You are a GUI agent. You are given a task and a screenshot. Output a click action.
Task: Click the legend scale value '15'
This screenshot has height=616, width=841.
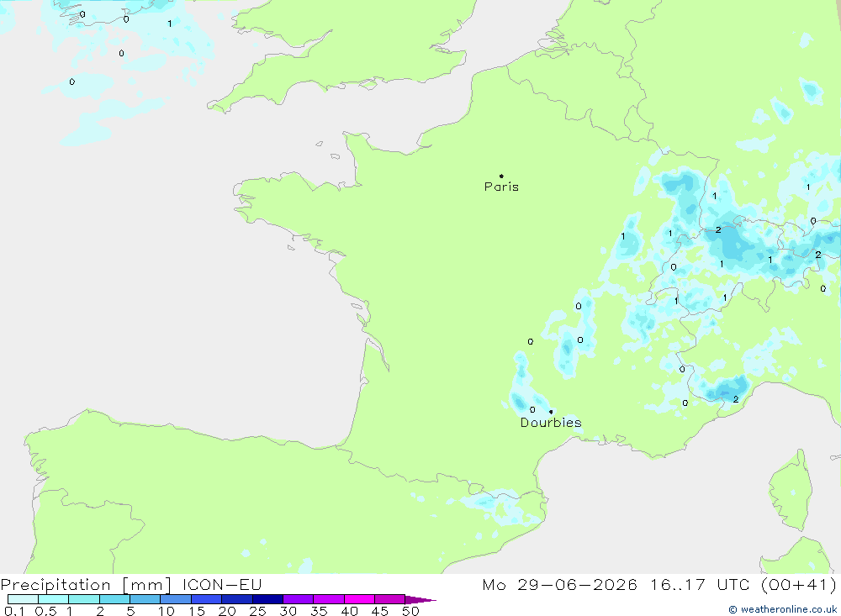pos(197,611)
